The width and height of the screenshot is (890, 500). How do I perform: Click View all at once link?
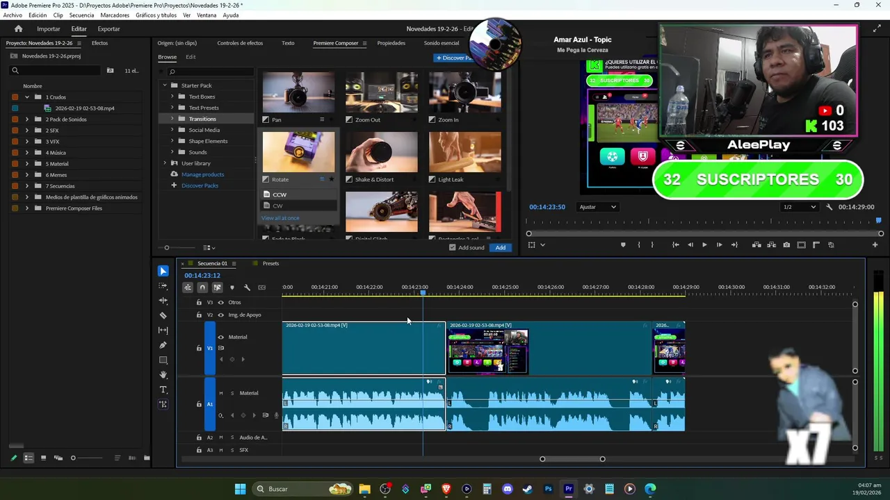[280, 218]
